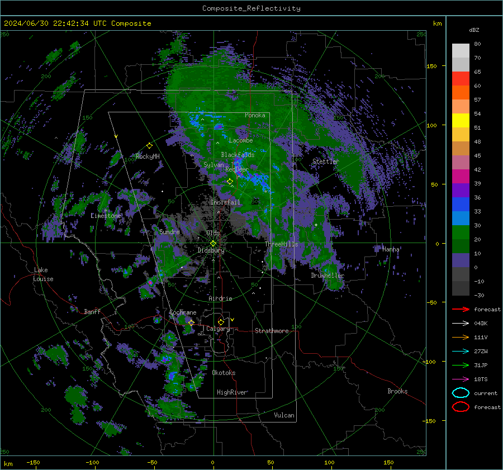Click the Olds map label
The height and width of the screenshot is (470, 503).
[213, 233]
